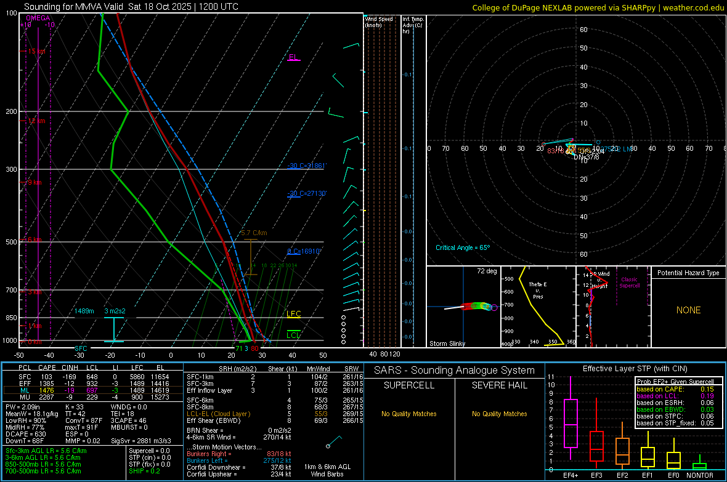
Task: Click the yellow LFC marker on the skew-T
Action: click(293, 314)
